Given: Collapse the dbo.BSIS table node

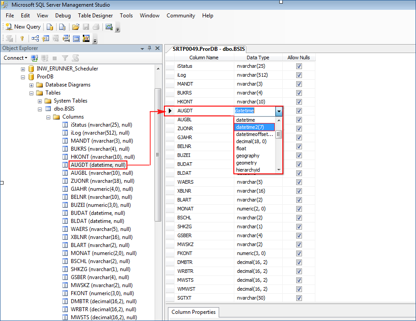Looking at the screenshot, I should pos(40,109).
